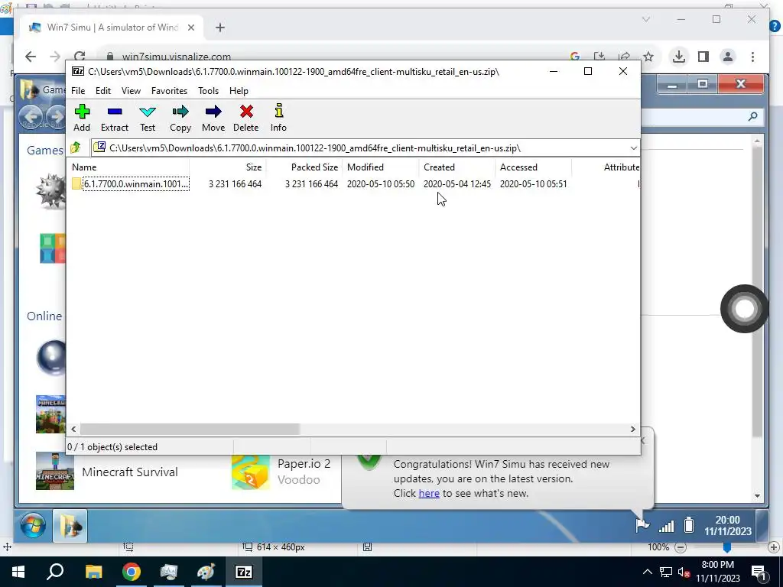Click the '0 / 1 object(s) selected' status text
Image resolution: width=783 pixels, height=587 pixels.
click(112, 447)
